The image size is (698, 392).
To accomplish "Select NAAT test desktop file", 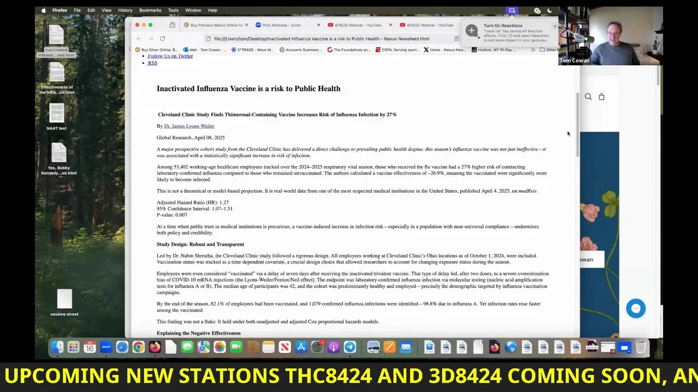I will coord(57,117).
